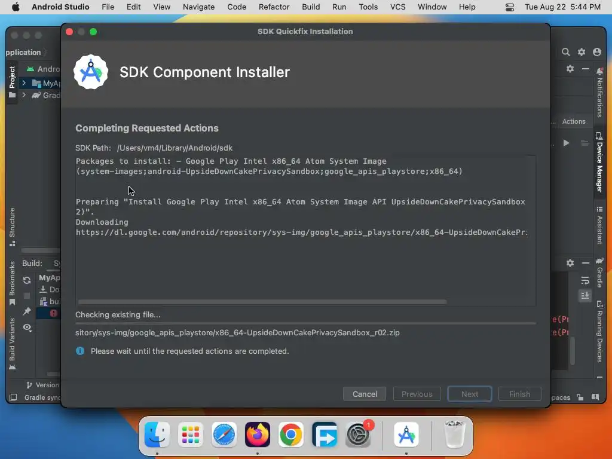The image size is (612, 459).
Task: Open the Running Devices tool window
Action: coord(599,331)
